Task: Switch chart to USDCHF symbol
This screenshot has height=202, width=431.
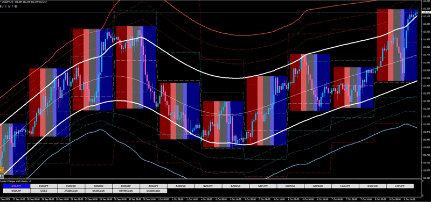Action: 16,191
